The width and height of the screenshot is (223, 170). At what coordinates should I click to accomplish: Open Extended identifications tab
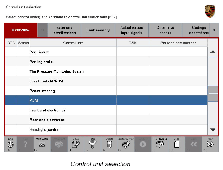pos(64,30)
